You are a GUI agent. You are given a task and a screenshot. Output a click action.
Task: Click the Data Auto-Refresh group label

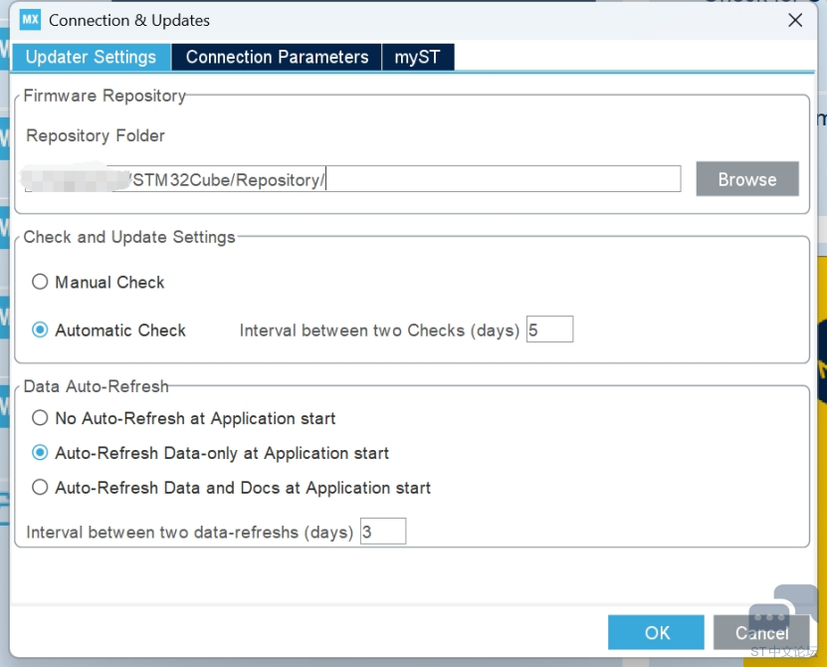(96, 386)
